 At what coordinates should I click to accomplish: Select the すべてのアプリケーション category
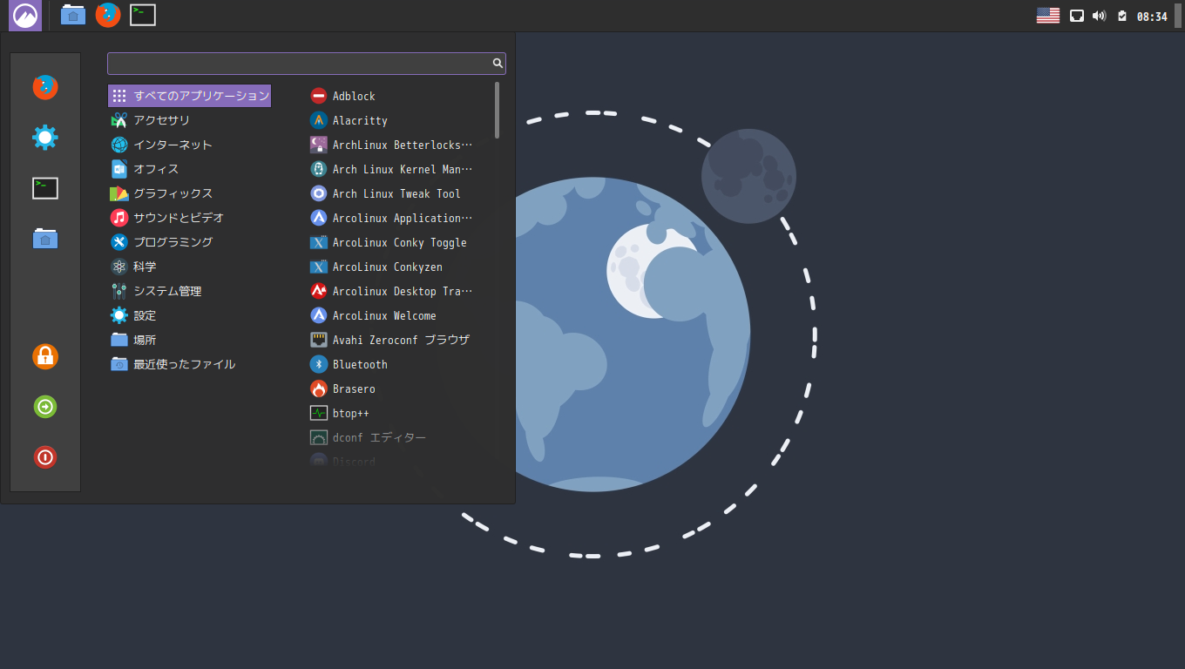coord(189,96)
